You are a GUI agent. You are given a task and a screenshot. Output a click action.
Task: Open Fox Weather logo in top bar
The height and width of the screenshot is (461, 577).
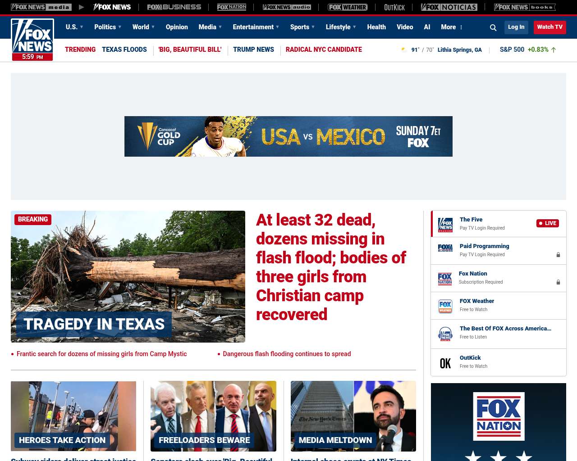point(348,7)
